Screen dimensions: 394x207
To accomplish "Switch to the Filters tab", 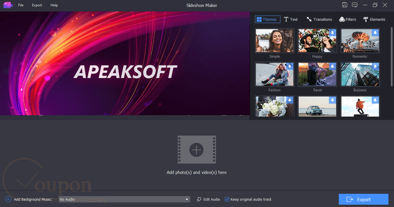I will pos(347,19).
